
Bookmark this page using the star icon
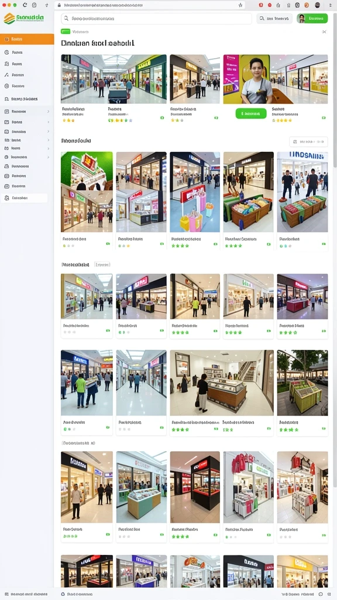point(240,5)
